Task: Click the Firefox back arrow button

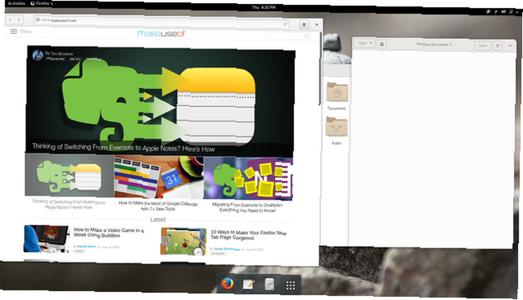Action: 10,20
